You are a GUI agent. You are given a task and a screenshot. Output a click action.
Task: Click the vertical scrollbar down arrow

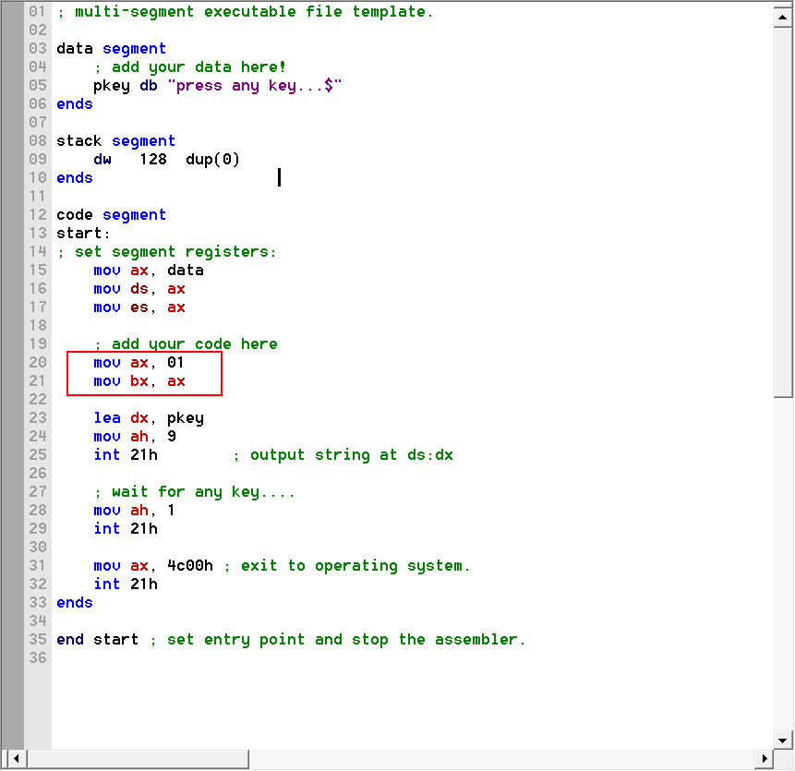click(782, 741)
